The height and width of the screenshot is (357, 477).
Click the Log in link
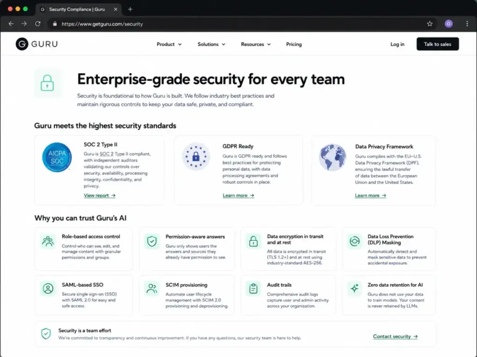[397, 44]
